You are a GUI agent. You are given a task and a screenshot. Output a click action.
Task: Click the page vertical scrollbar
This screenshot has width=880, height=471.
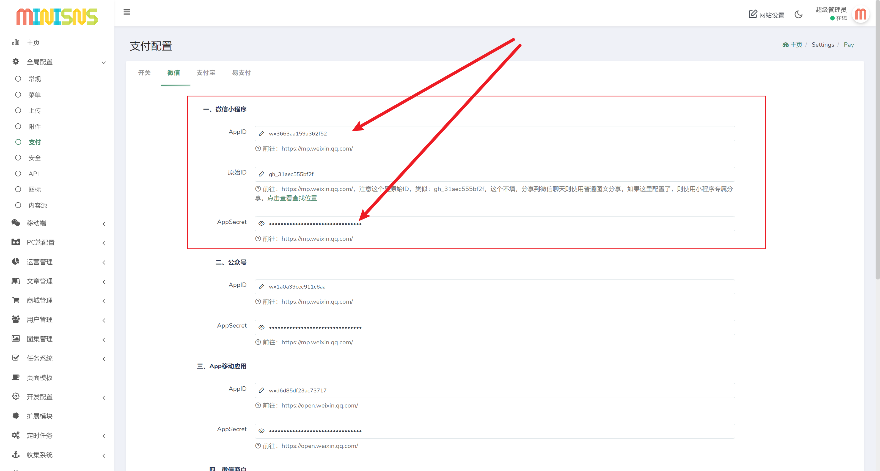(x=877, y=137)
